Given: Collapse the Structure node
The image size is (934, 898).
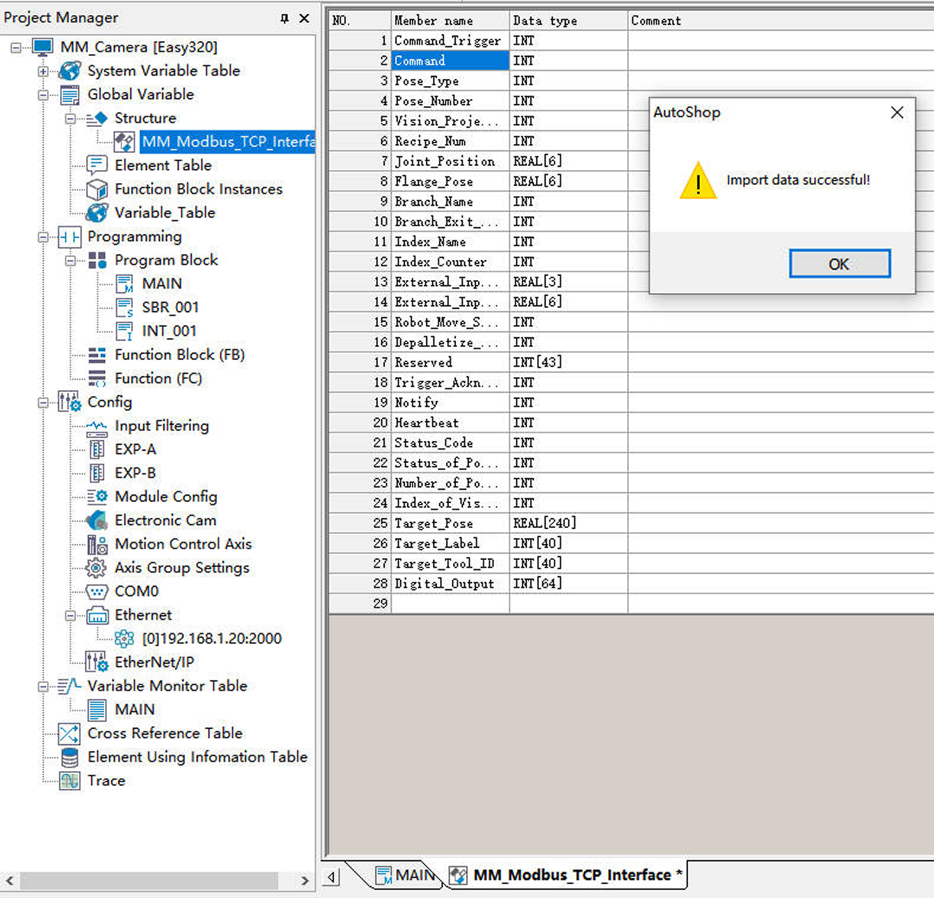Looking at the screenshot, I should pyautogui.click(x=70, y=119).
